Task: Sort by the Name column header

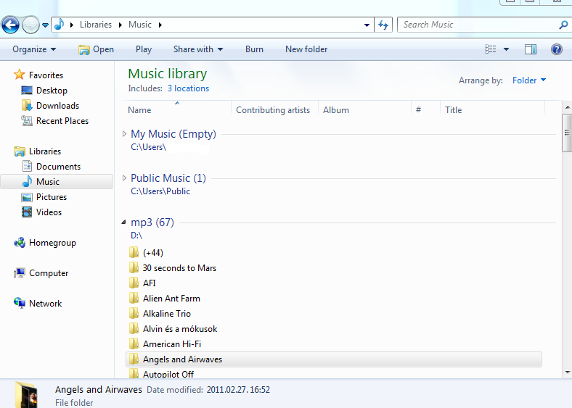Action: click(x=178, y=109)
